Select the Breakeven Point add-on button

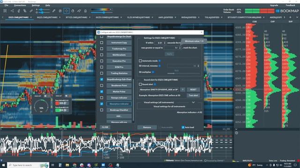pos(119,85)
